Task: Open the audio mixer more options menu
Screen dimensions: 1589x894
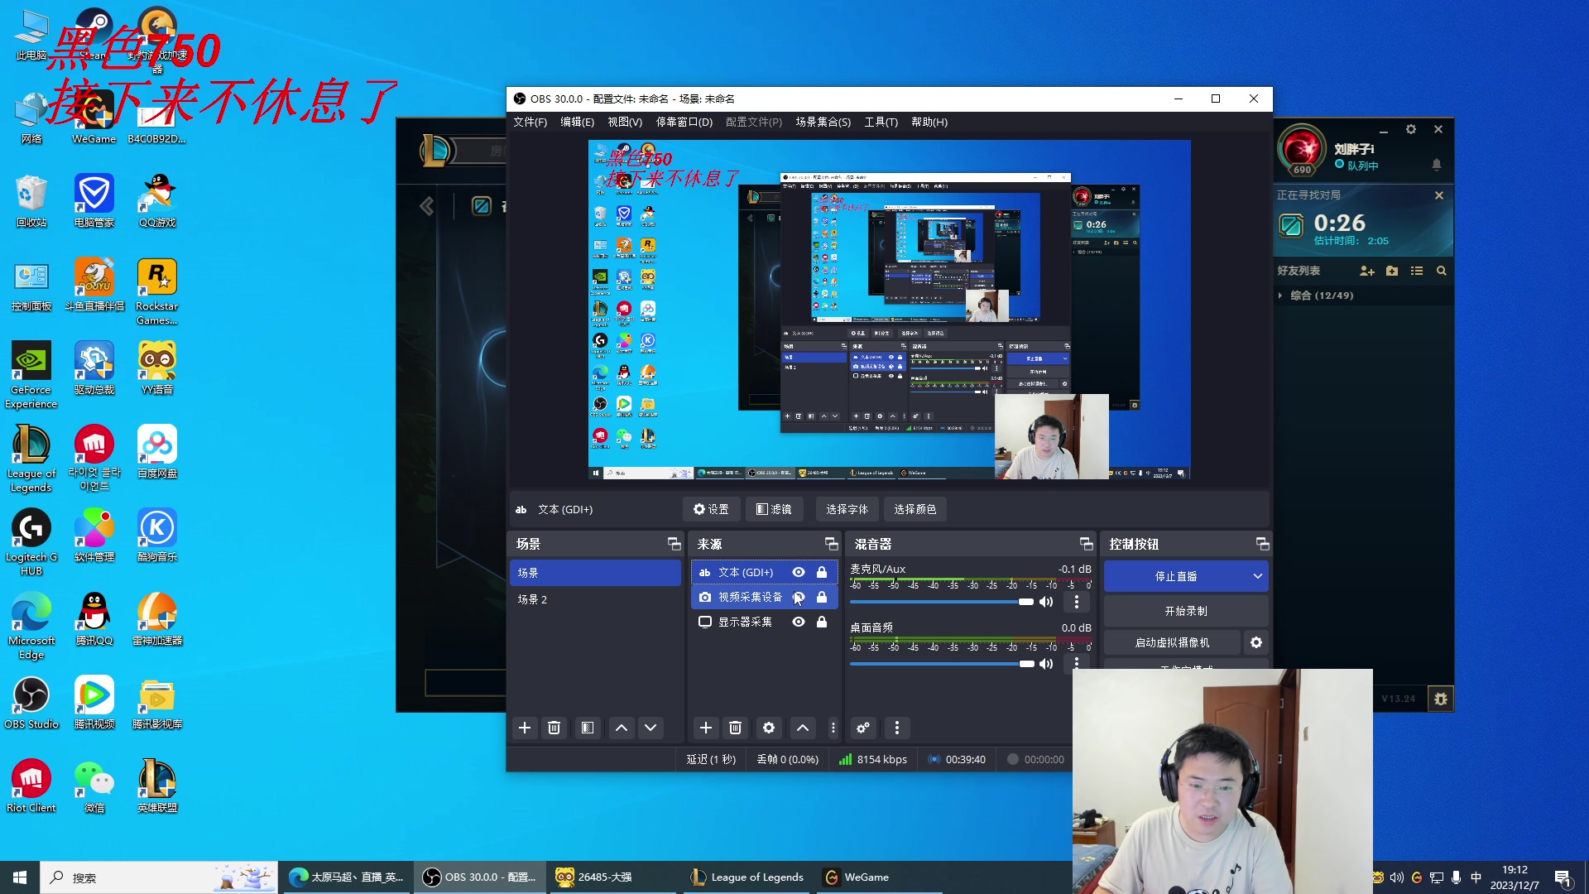Action: 897,728
